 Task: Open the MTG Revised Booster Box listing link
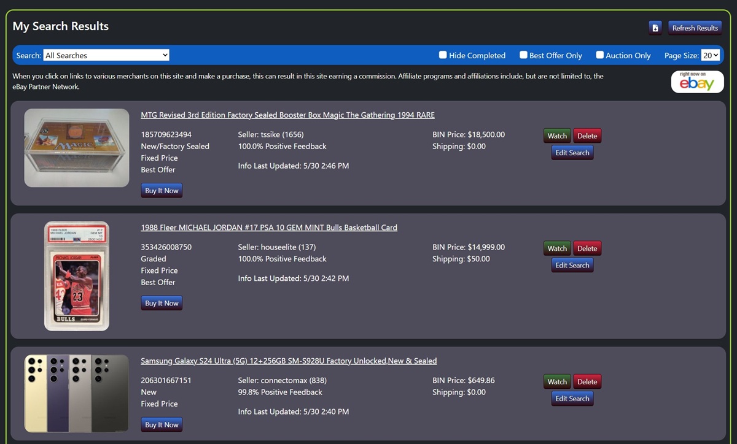click(x=287, y=115)
